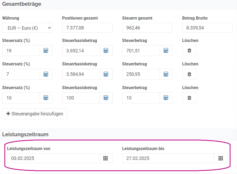Delete the 10 percent tax row
Screen dimensions: 237x174
189,98
